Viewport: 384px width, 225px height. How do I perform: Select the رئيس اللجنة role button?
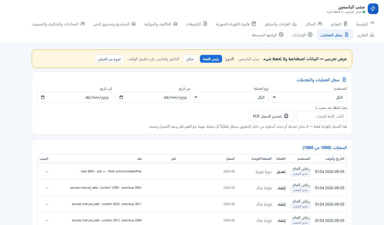[x=211, y=59]
